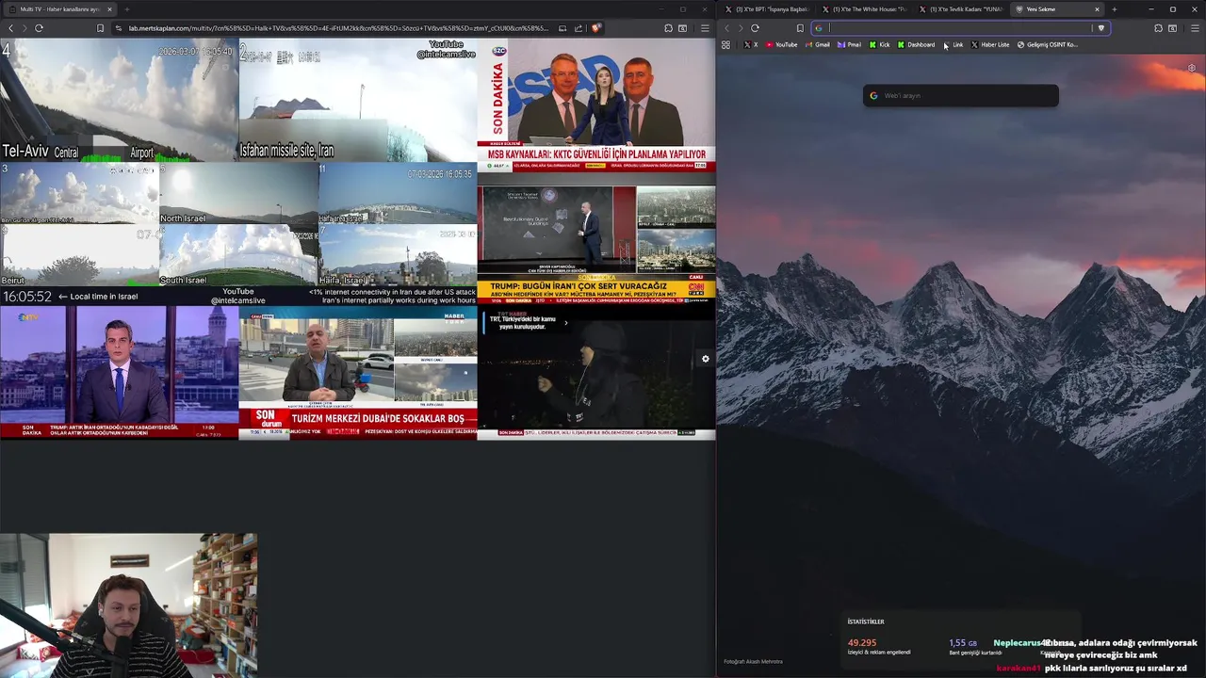Open the hamburger menu of the Multi TV window
Image resolution: width=1206 pixels, height=678 pixels.
click(x=705, y=28)
